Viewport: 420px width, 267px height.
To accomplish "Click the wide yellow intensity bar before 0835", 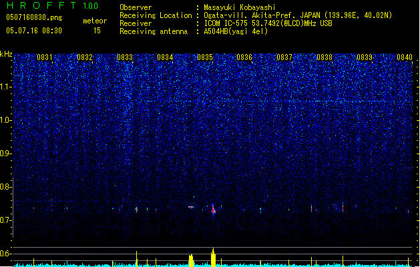I will (191, 260).
